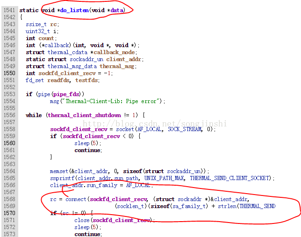This screenshot has width=301, height=237.
Task: Click the 'snprintf' call on line 1565
Action: [x=62, y=178]
